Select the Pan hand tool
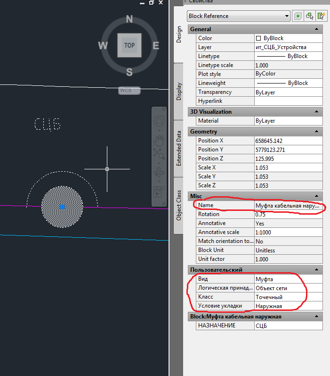 [x=159, y=141]
